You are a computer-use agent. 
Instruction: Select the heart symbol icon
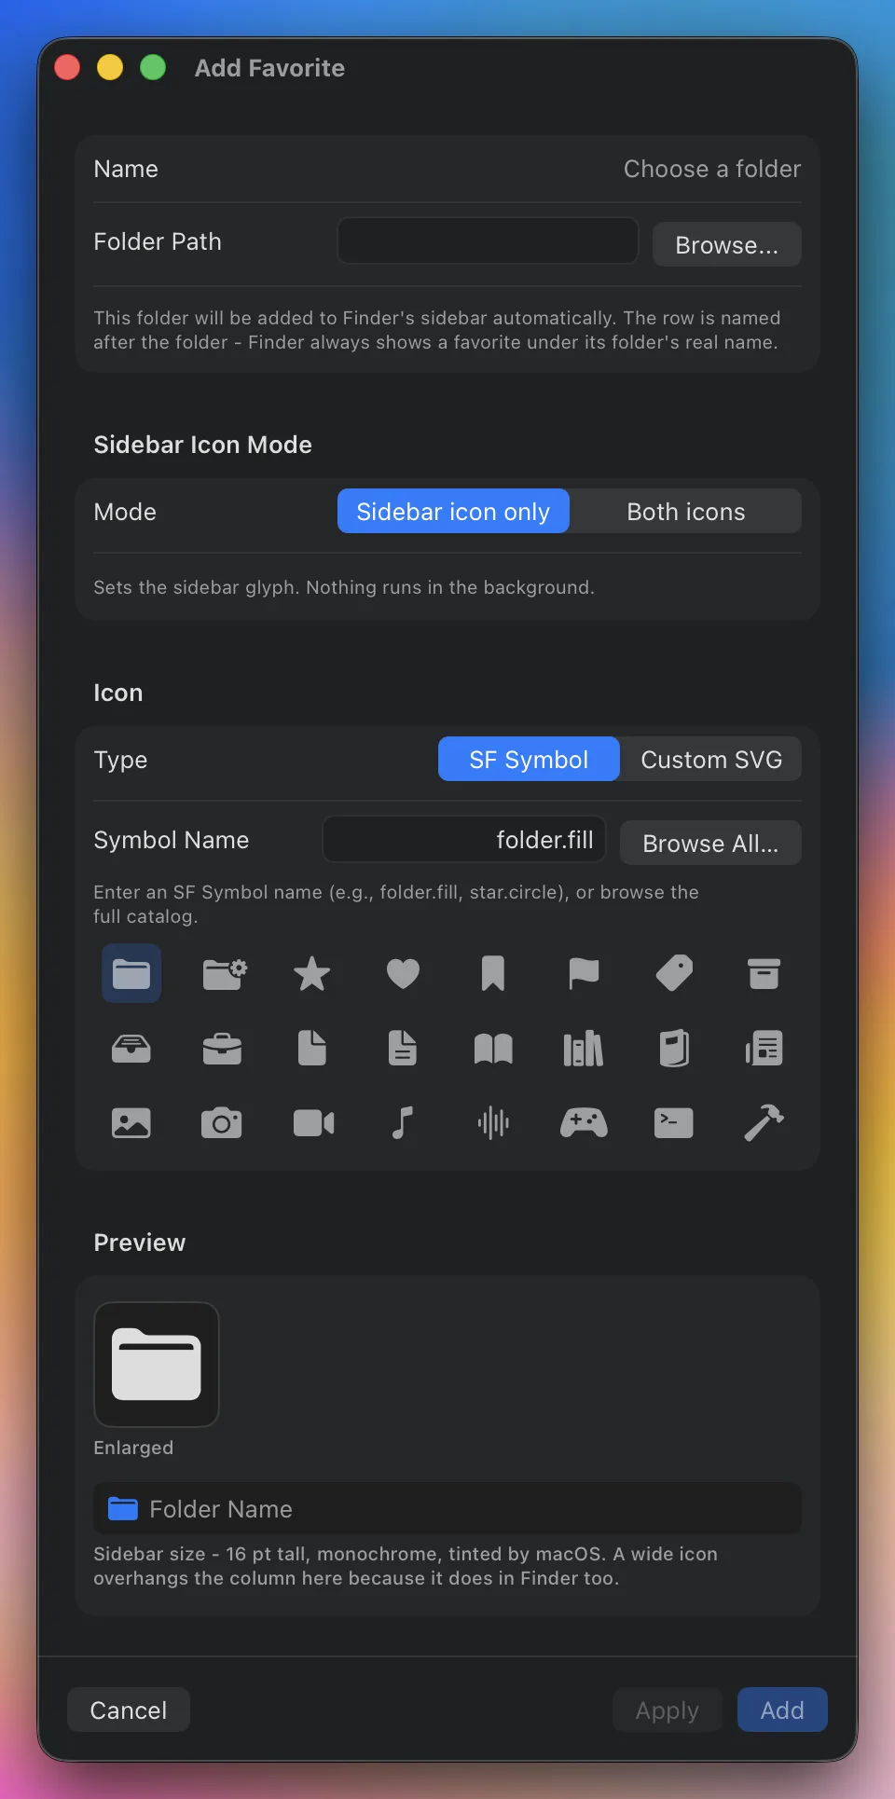(x=403, y=973)
